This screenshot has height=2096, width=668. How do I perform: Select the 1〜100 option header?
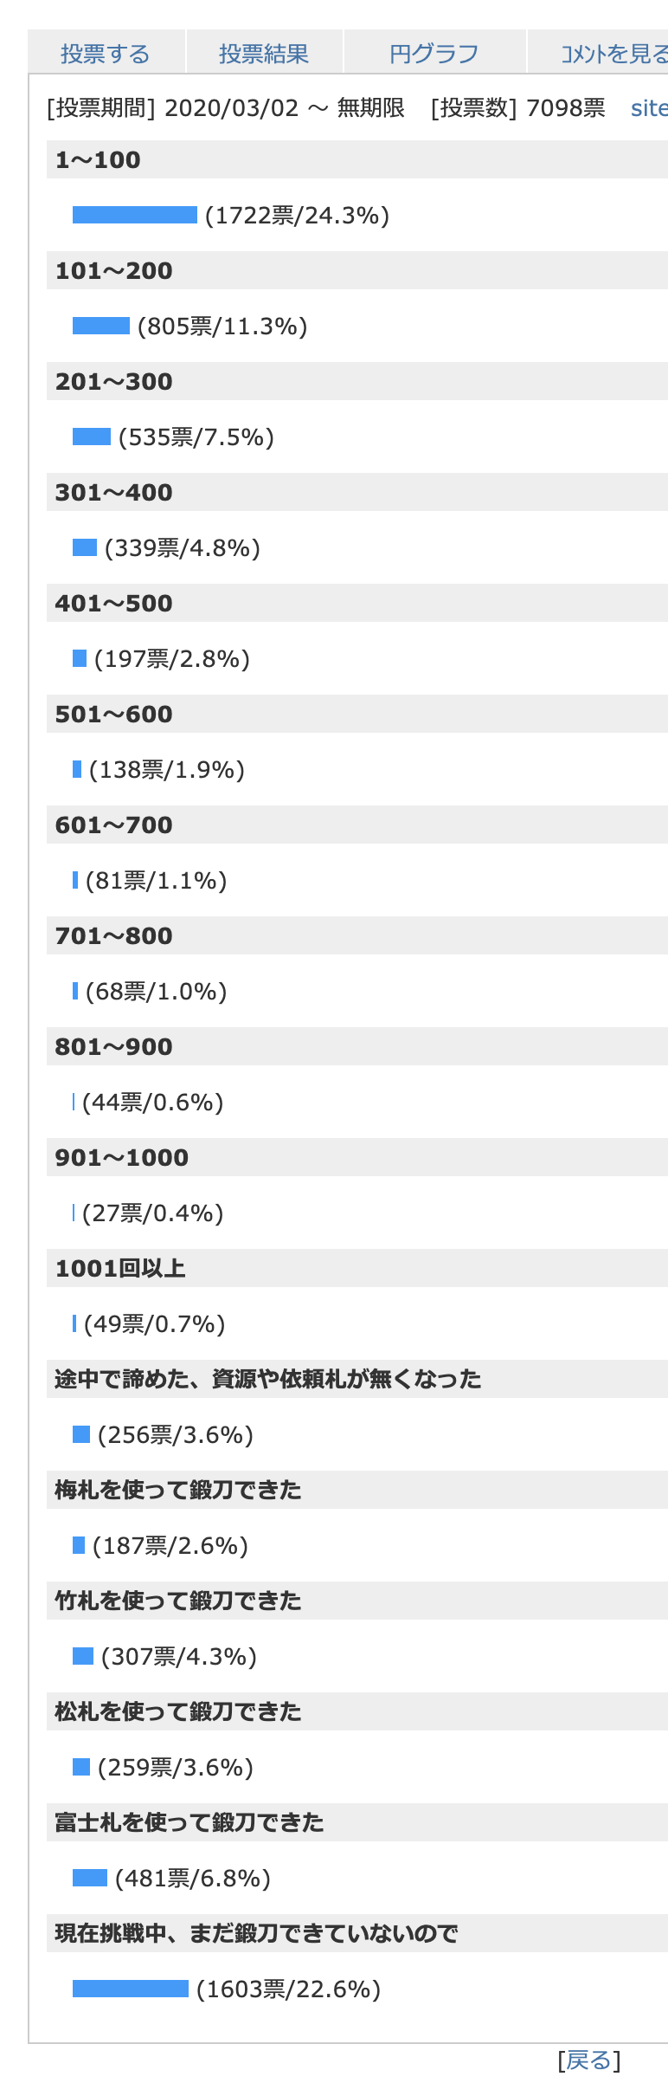(357, 159)
